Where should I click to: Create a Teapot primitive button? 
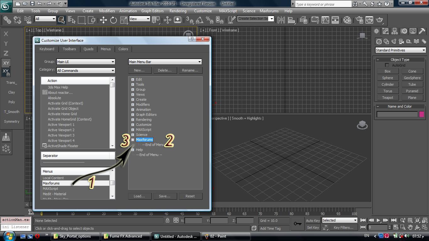tap(388, 98)
